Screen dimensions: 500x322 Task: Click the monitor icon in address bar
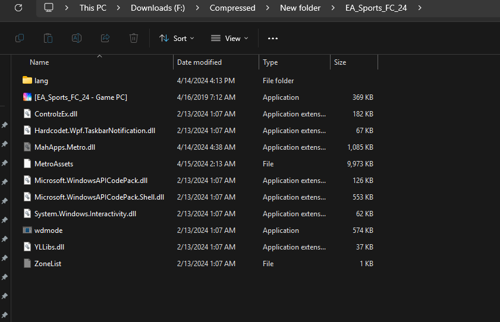pyautogui.click(x=49, y=8)
